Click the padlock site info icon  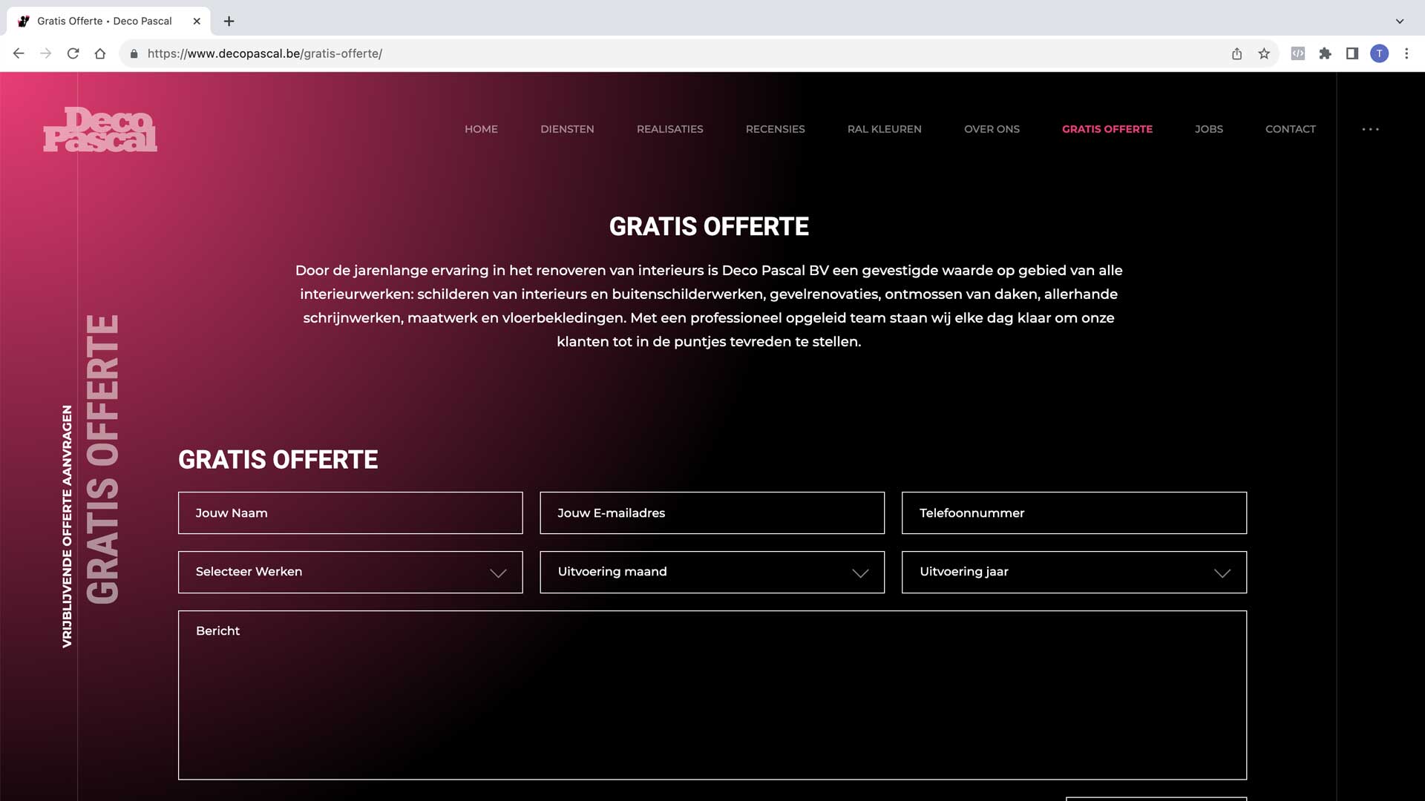[x=134, y=53]
